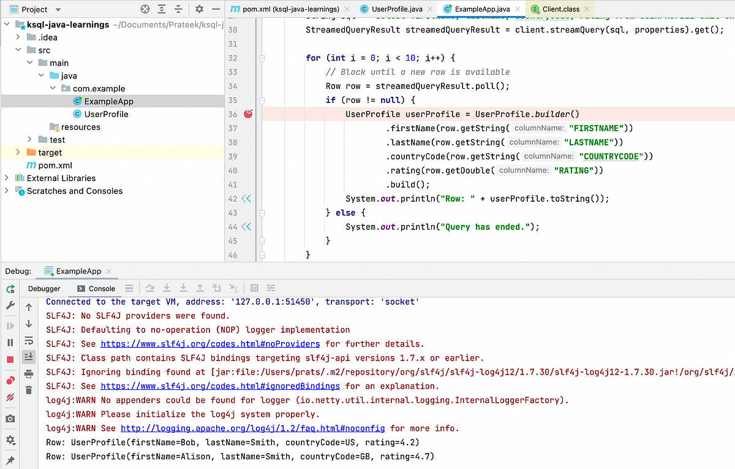Resume program in debug toolbar
This screenshot has height=469, width=735.
10,326
